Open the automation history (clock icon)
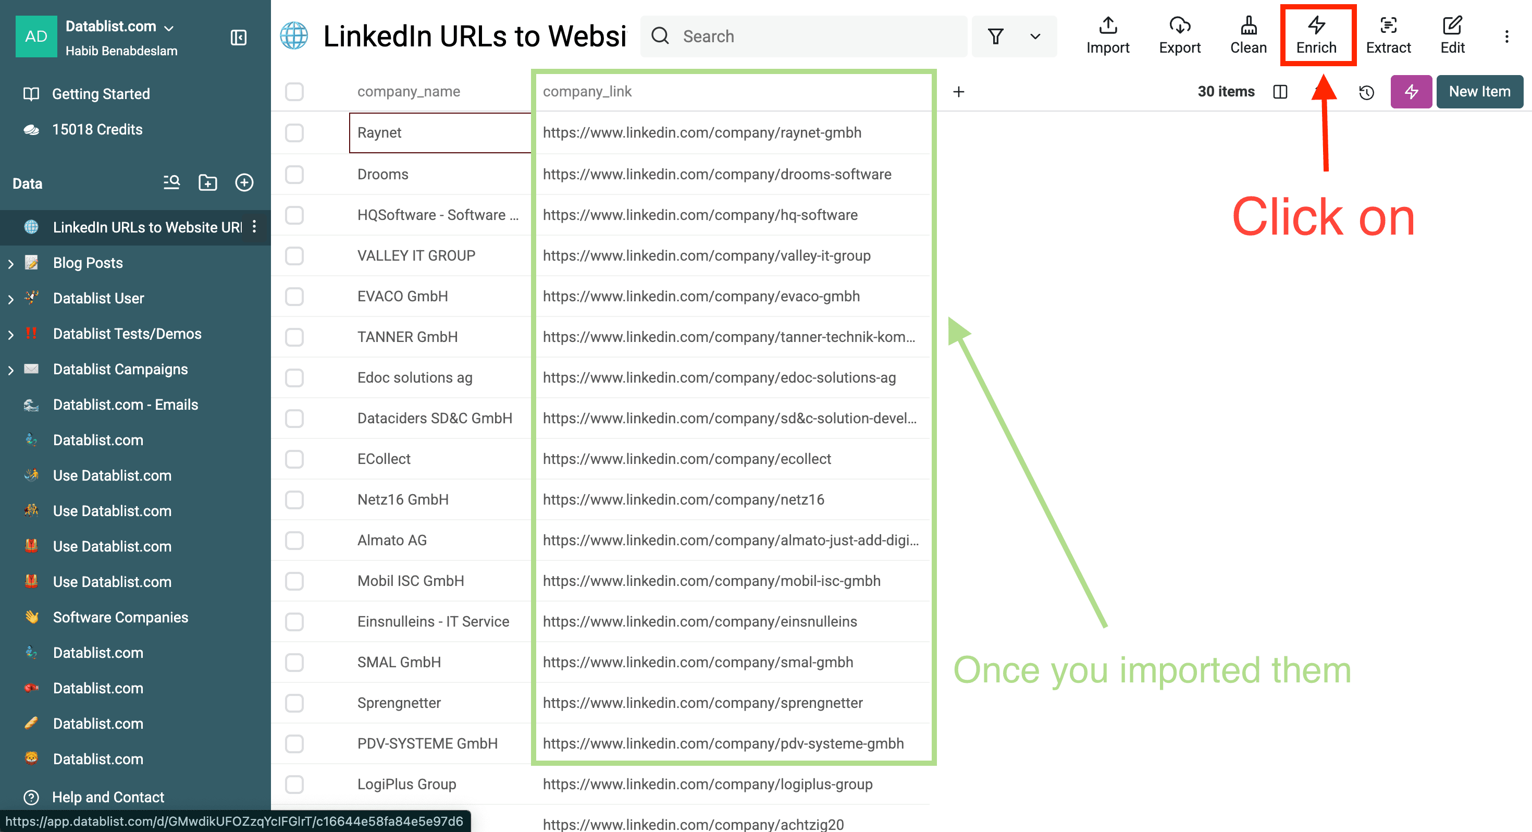1532x832 pixels. [1366, 92]
